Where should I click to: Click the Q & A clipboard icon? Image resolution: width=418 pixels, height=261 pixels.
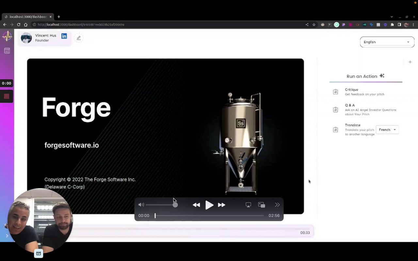click(x=335, y=110)
